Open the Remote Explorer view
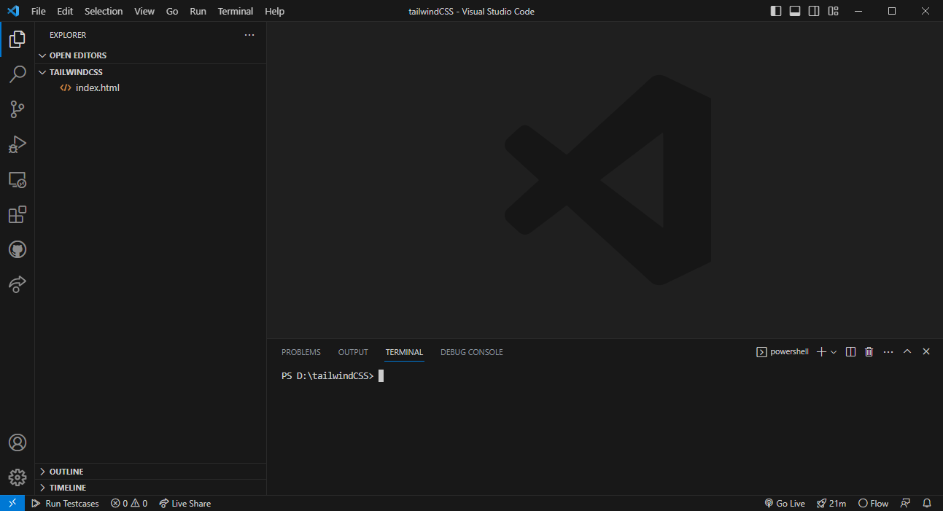The image size is (943, 511). 17,179
